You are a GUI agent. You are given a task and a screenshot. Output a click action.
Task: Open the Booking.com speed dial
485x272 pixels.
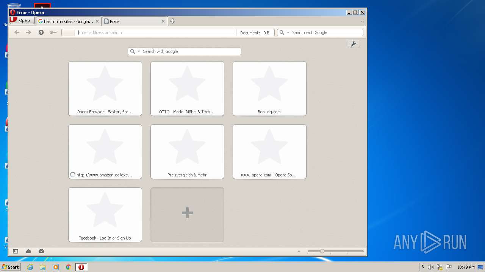269,88
